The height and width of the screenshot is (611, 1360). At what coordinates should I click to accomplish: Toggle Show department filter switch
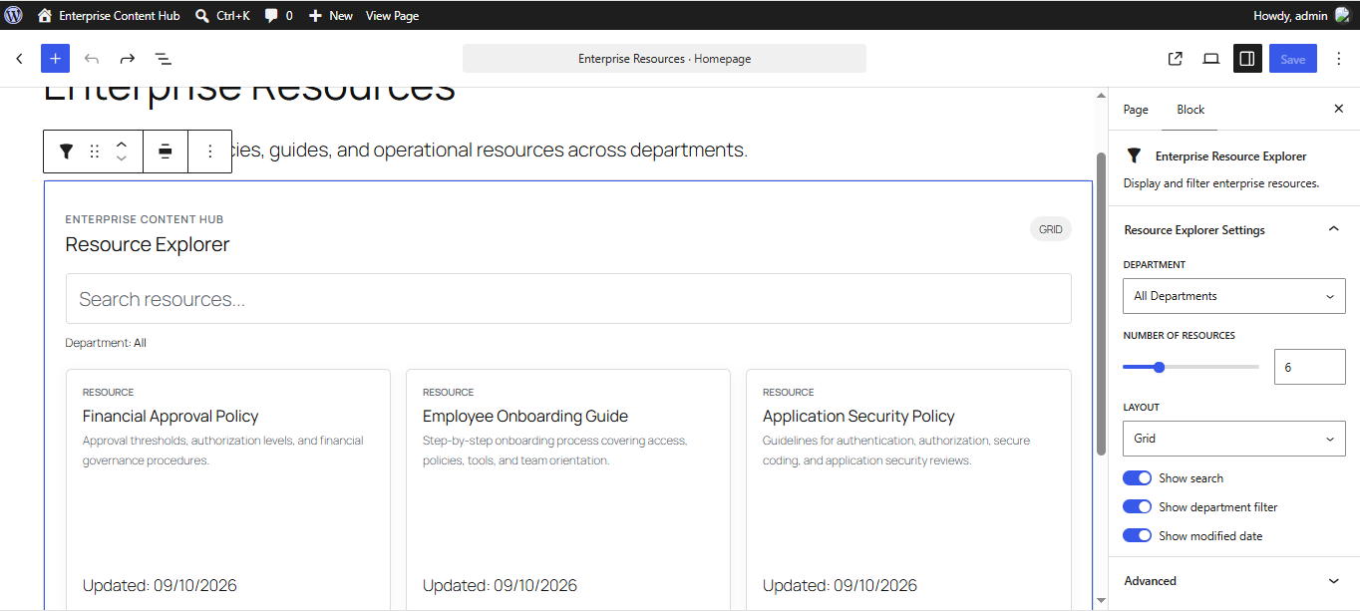(1138, 507)
